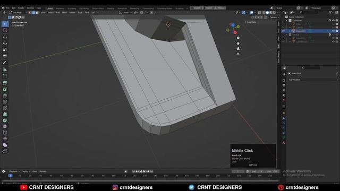
Task: Select the Select Box tool
Action: click(5, 24)
